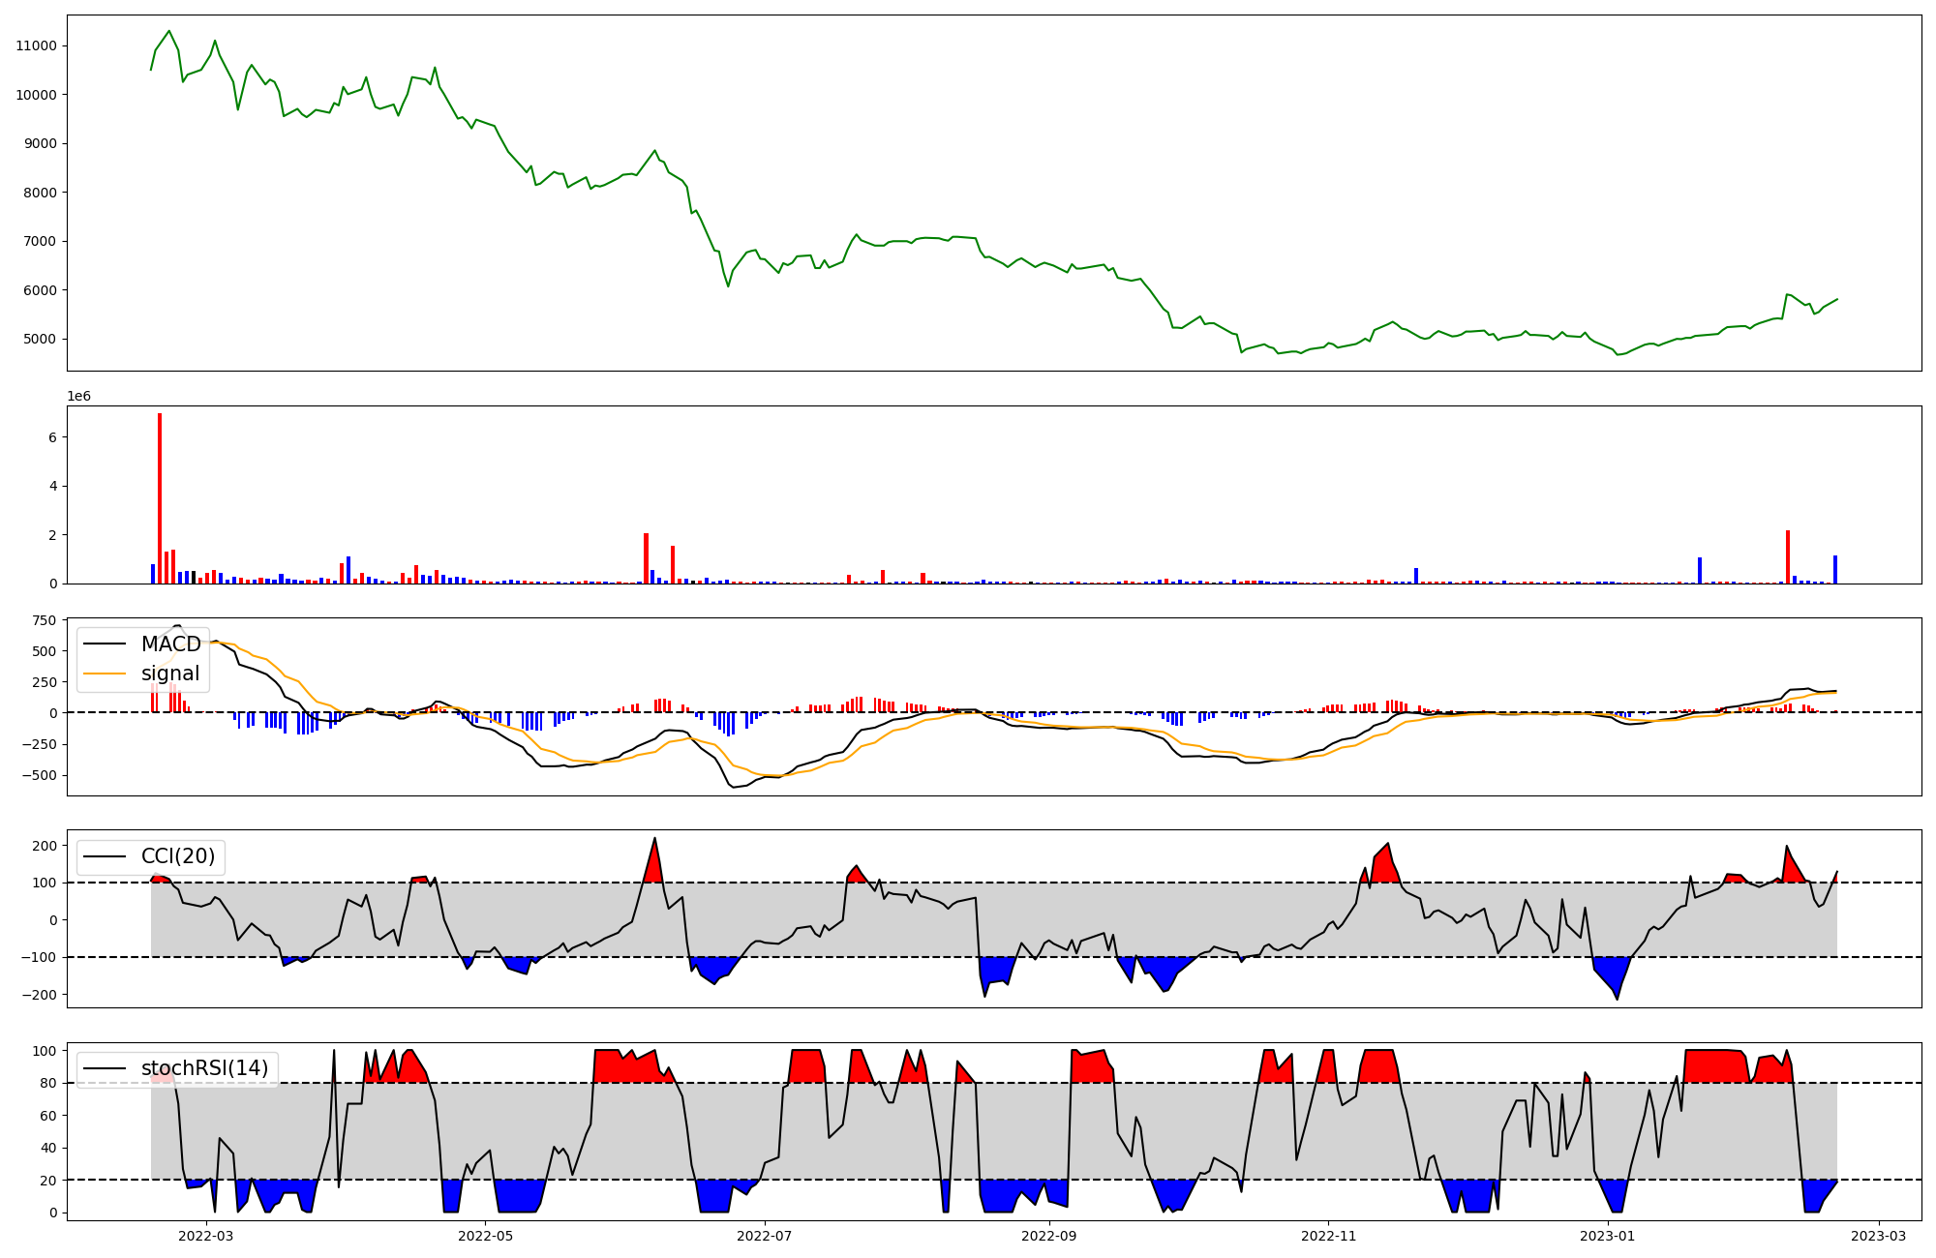Click the 1e6 volume scale label
Viewport: 1936px width, 1258px height.
tap(78, 397)
